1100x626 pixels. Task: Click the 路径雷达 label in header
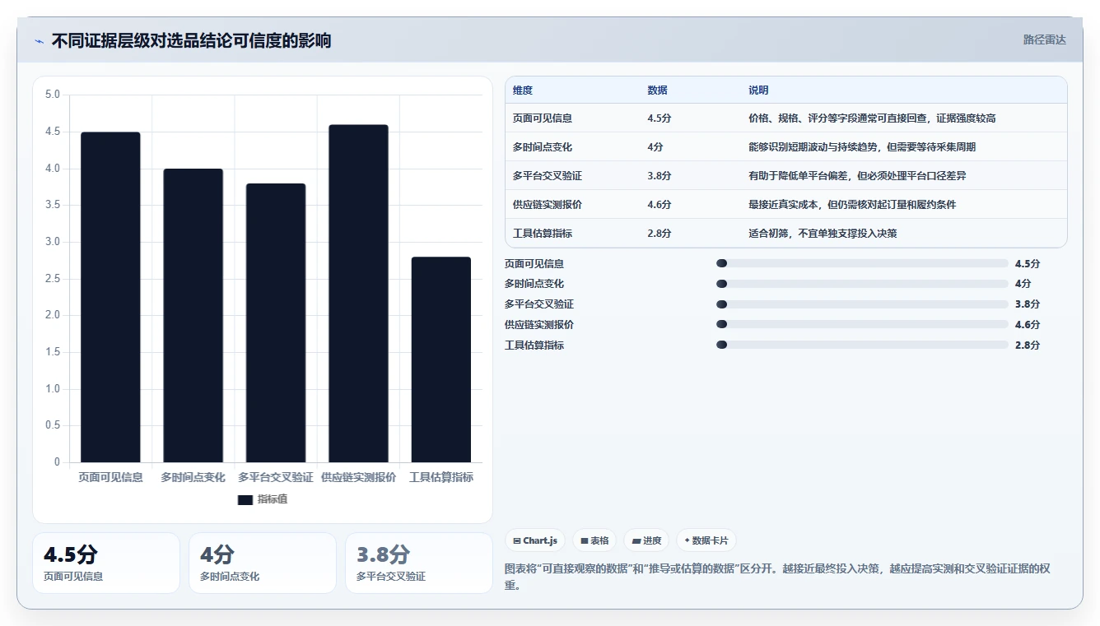[1044, 39]
